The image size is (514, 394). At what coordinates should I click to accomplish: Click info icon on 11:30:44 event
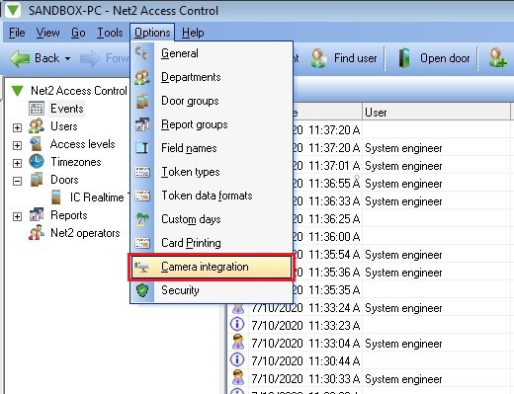pyautogui.click(x=237, y=360)
